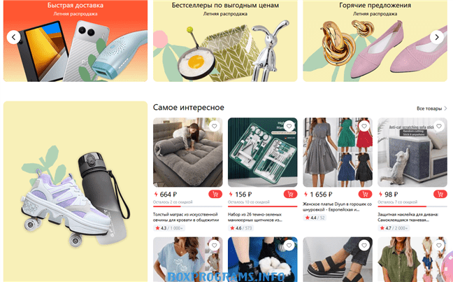
Task: Open the "Бестселлеры по выгодным ценам" banner
Action: tap(225, 41)
